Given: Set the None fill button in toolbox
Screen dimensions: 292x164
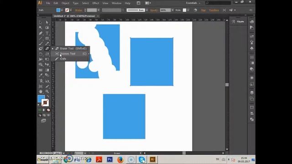Looking at the screenshot, I should coord(48,110).
